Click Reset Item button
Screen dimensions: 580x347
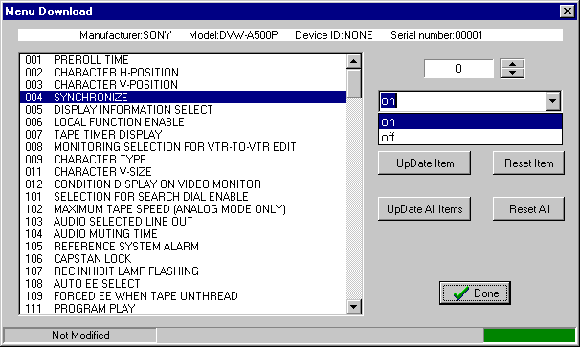(x=528, y=163)
